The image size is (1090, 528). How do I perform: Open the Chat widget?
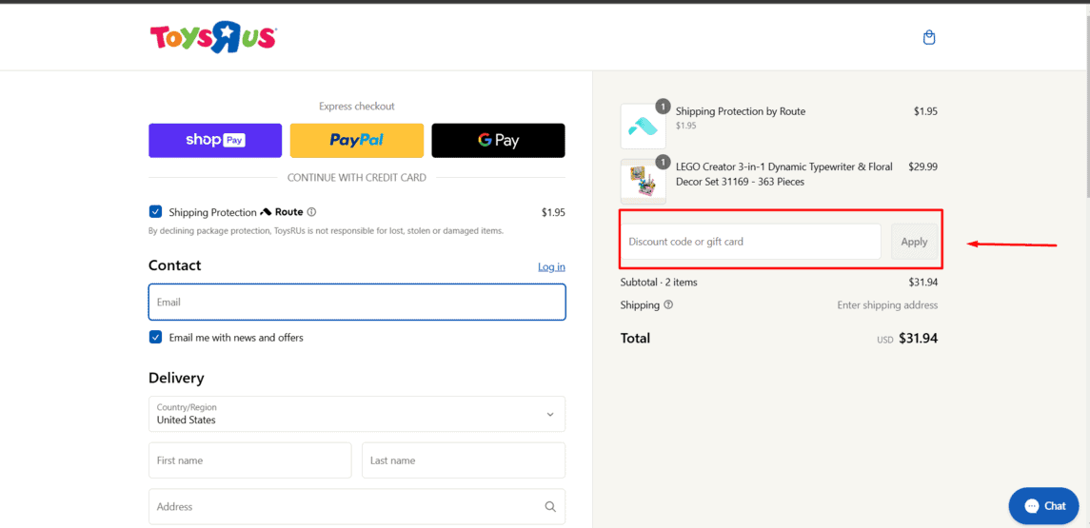[x=1043, y=505]
